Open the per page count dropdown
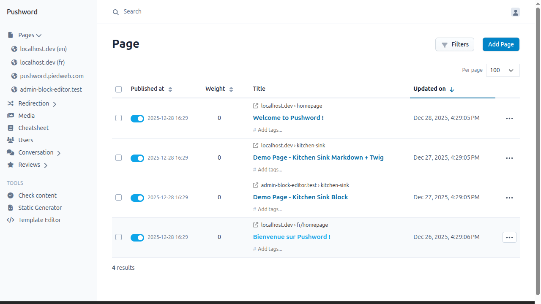Screen dimensions: 541x304 (x=503, y=70)
